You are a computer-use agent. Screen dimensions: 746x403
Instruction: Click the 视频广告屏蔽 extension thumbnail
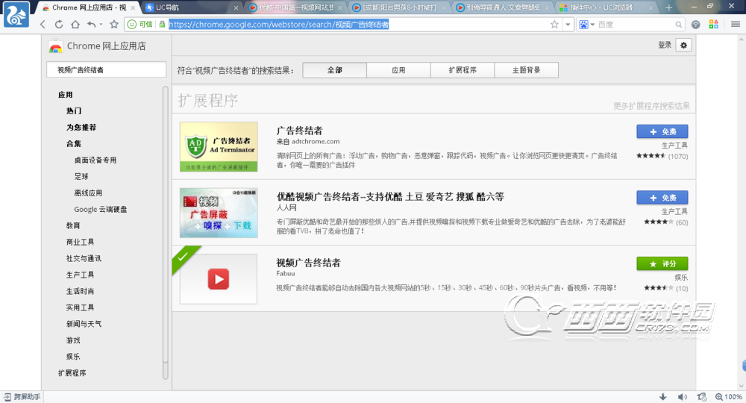[219, 213]
